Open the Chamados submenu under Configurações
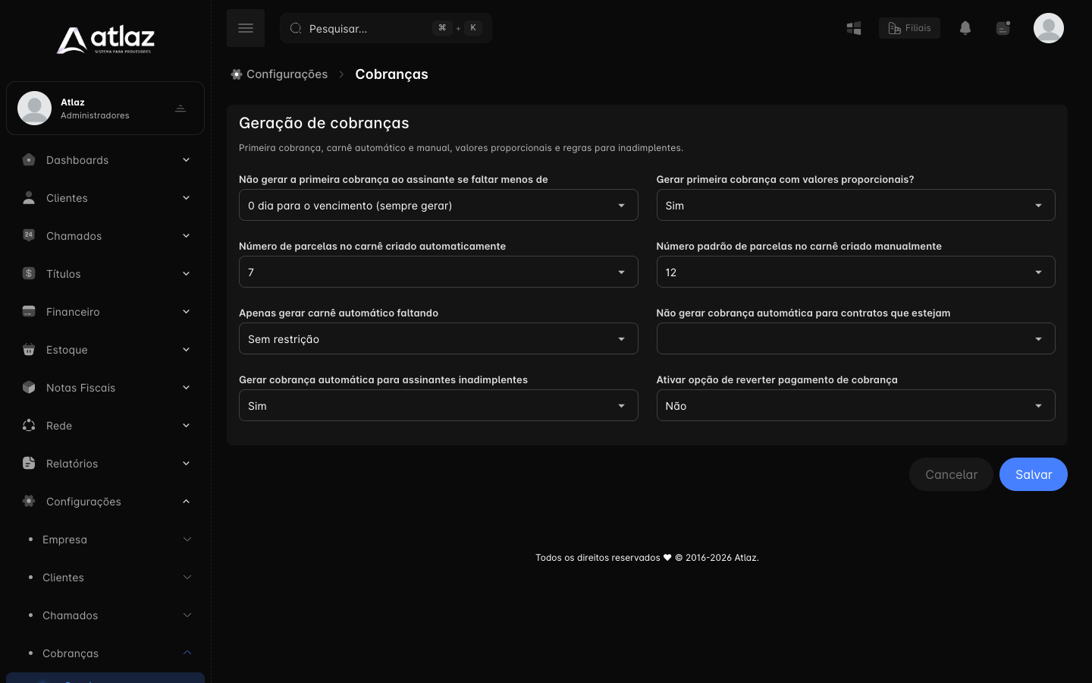Image resolution: width=1092 pixels, height=683 pixels. click(x=105, y=615)
